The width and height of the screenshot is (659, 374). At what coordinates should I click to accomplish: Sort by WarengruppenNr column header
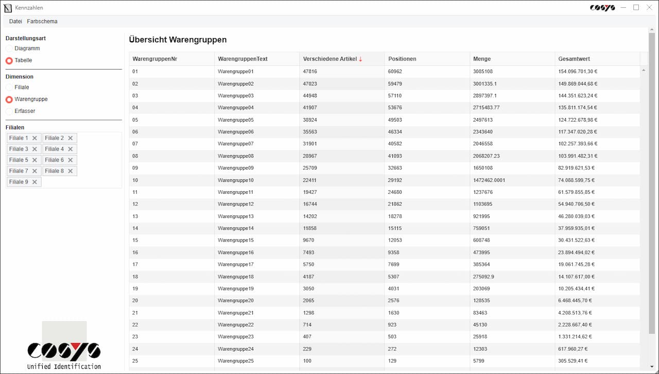[x=171, y=59]
